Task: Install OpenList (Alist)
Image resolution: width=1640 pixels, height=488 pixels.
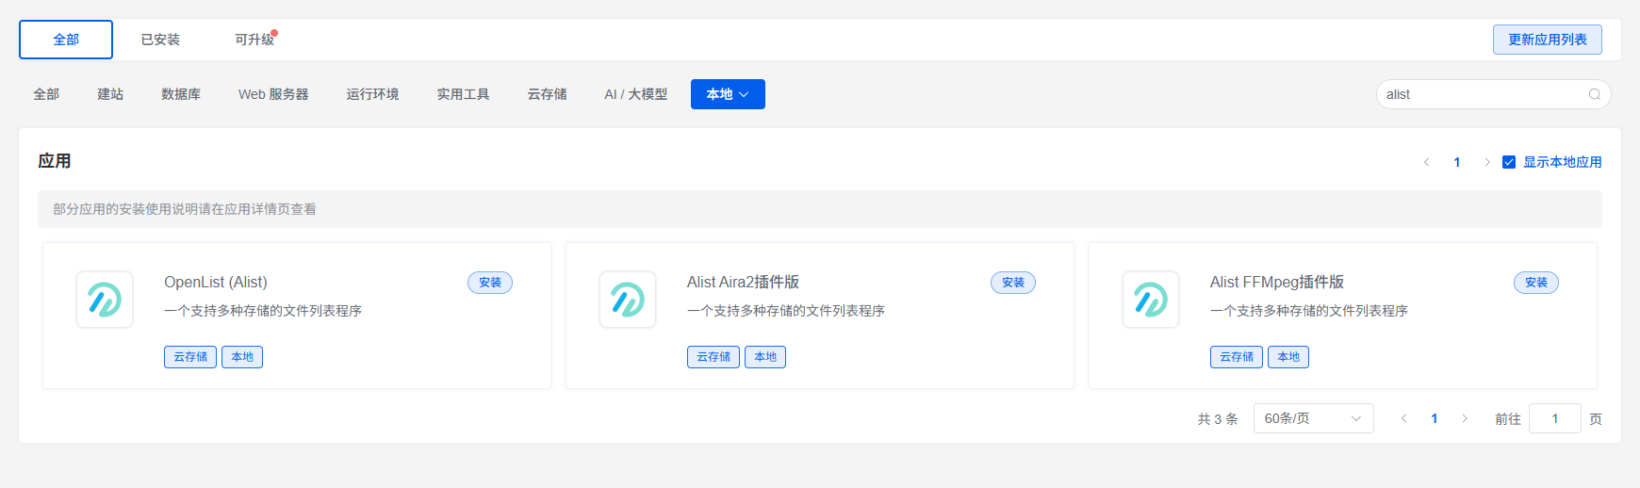Action: 490,283
